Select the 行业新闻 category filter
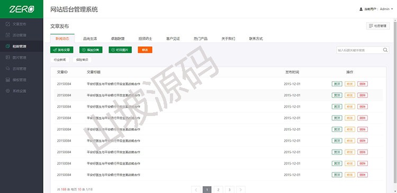Image resolution: width=397 pixels, height=193 pixels. (60, 60)
